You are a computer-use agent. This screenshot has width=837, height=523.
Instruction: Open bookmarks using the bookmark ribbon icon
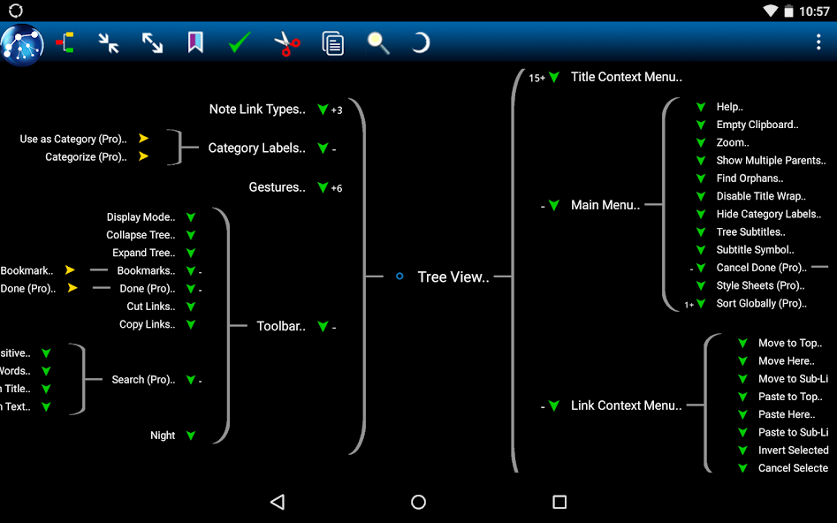tap(195, 42)
